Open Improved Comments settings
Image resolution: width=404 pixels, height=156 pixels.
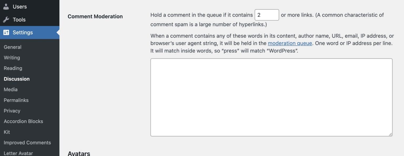click(x=27, y=143)
